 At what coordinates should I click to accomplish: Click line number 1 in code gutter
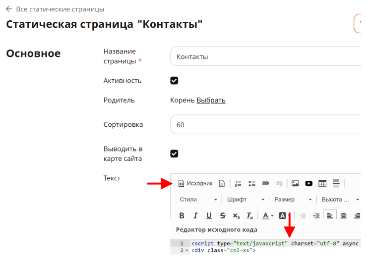(x=182, y=244)
